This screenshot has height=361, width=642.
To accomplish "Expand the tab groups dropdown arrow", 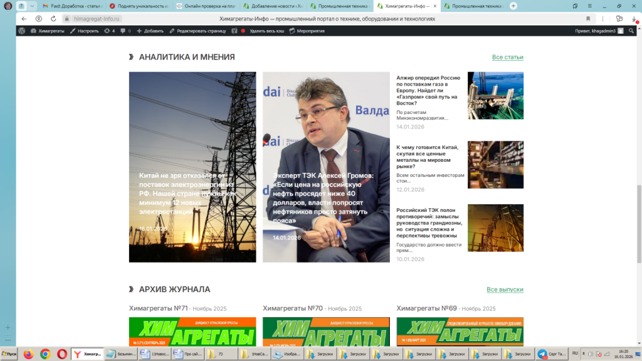I will [33, 6].
